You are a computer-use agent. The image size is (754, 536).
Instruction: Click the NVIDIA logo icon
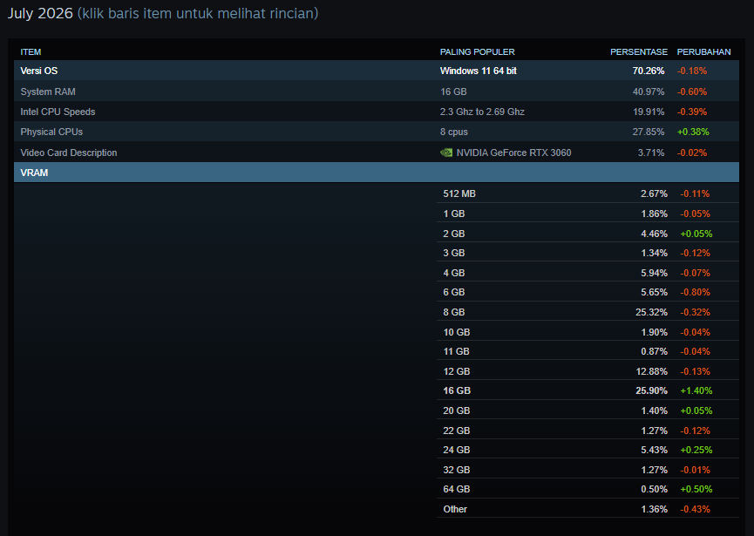[x=446, y=153]
